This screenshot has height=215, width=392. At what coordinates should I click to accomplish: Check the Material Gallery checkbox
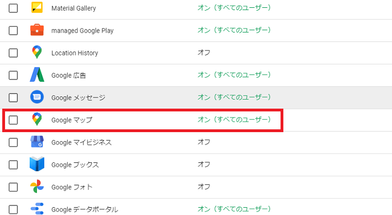(13, 8)
